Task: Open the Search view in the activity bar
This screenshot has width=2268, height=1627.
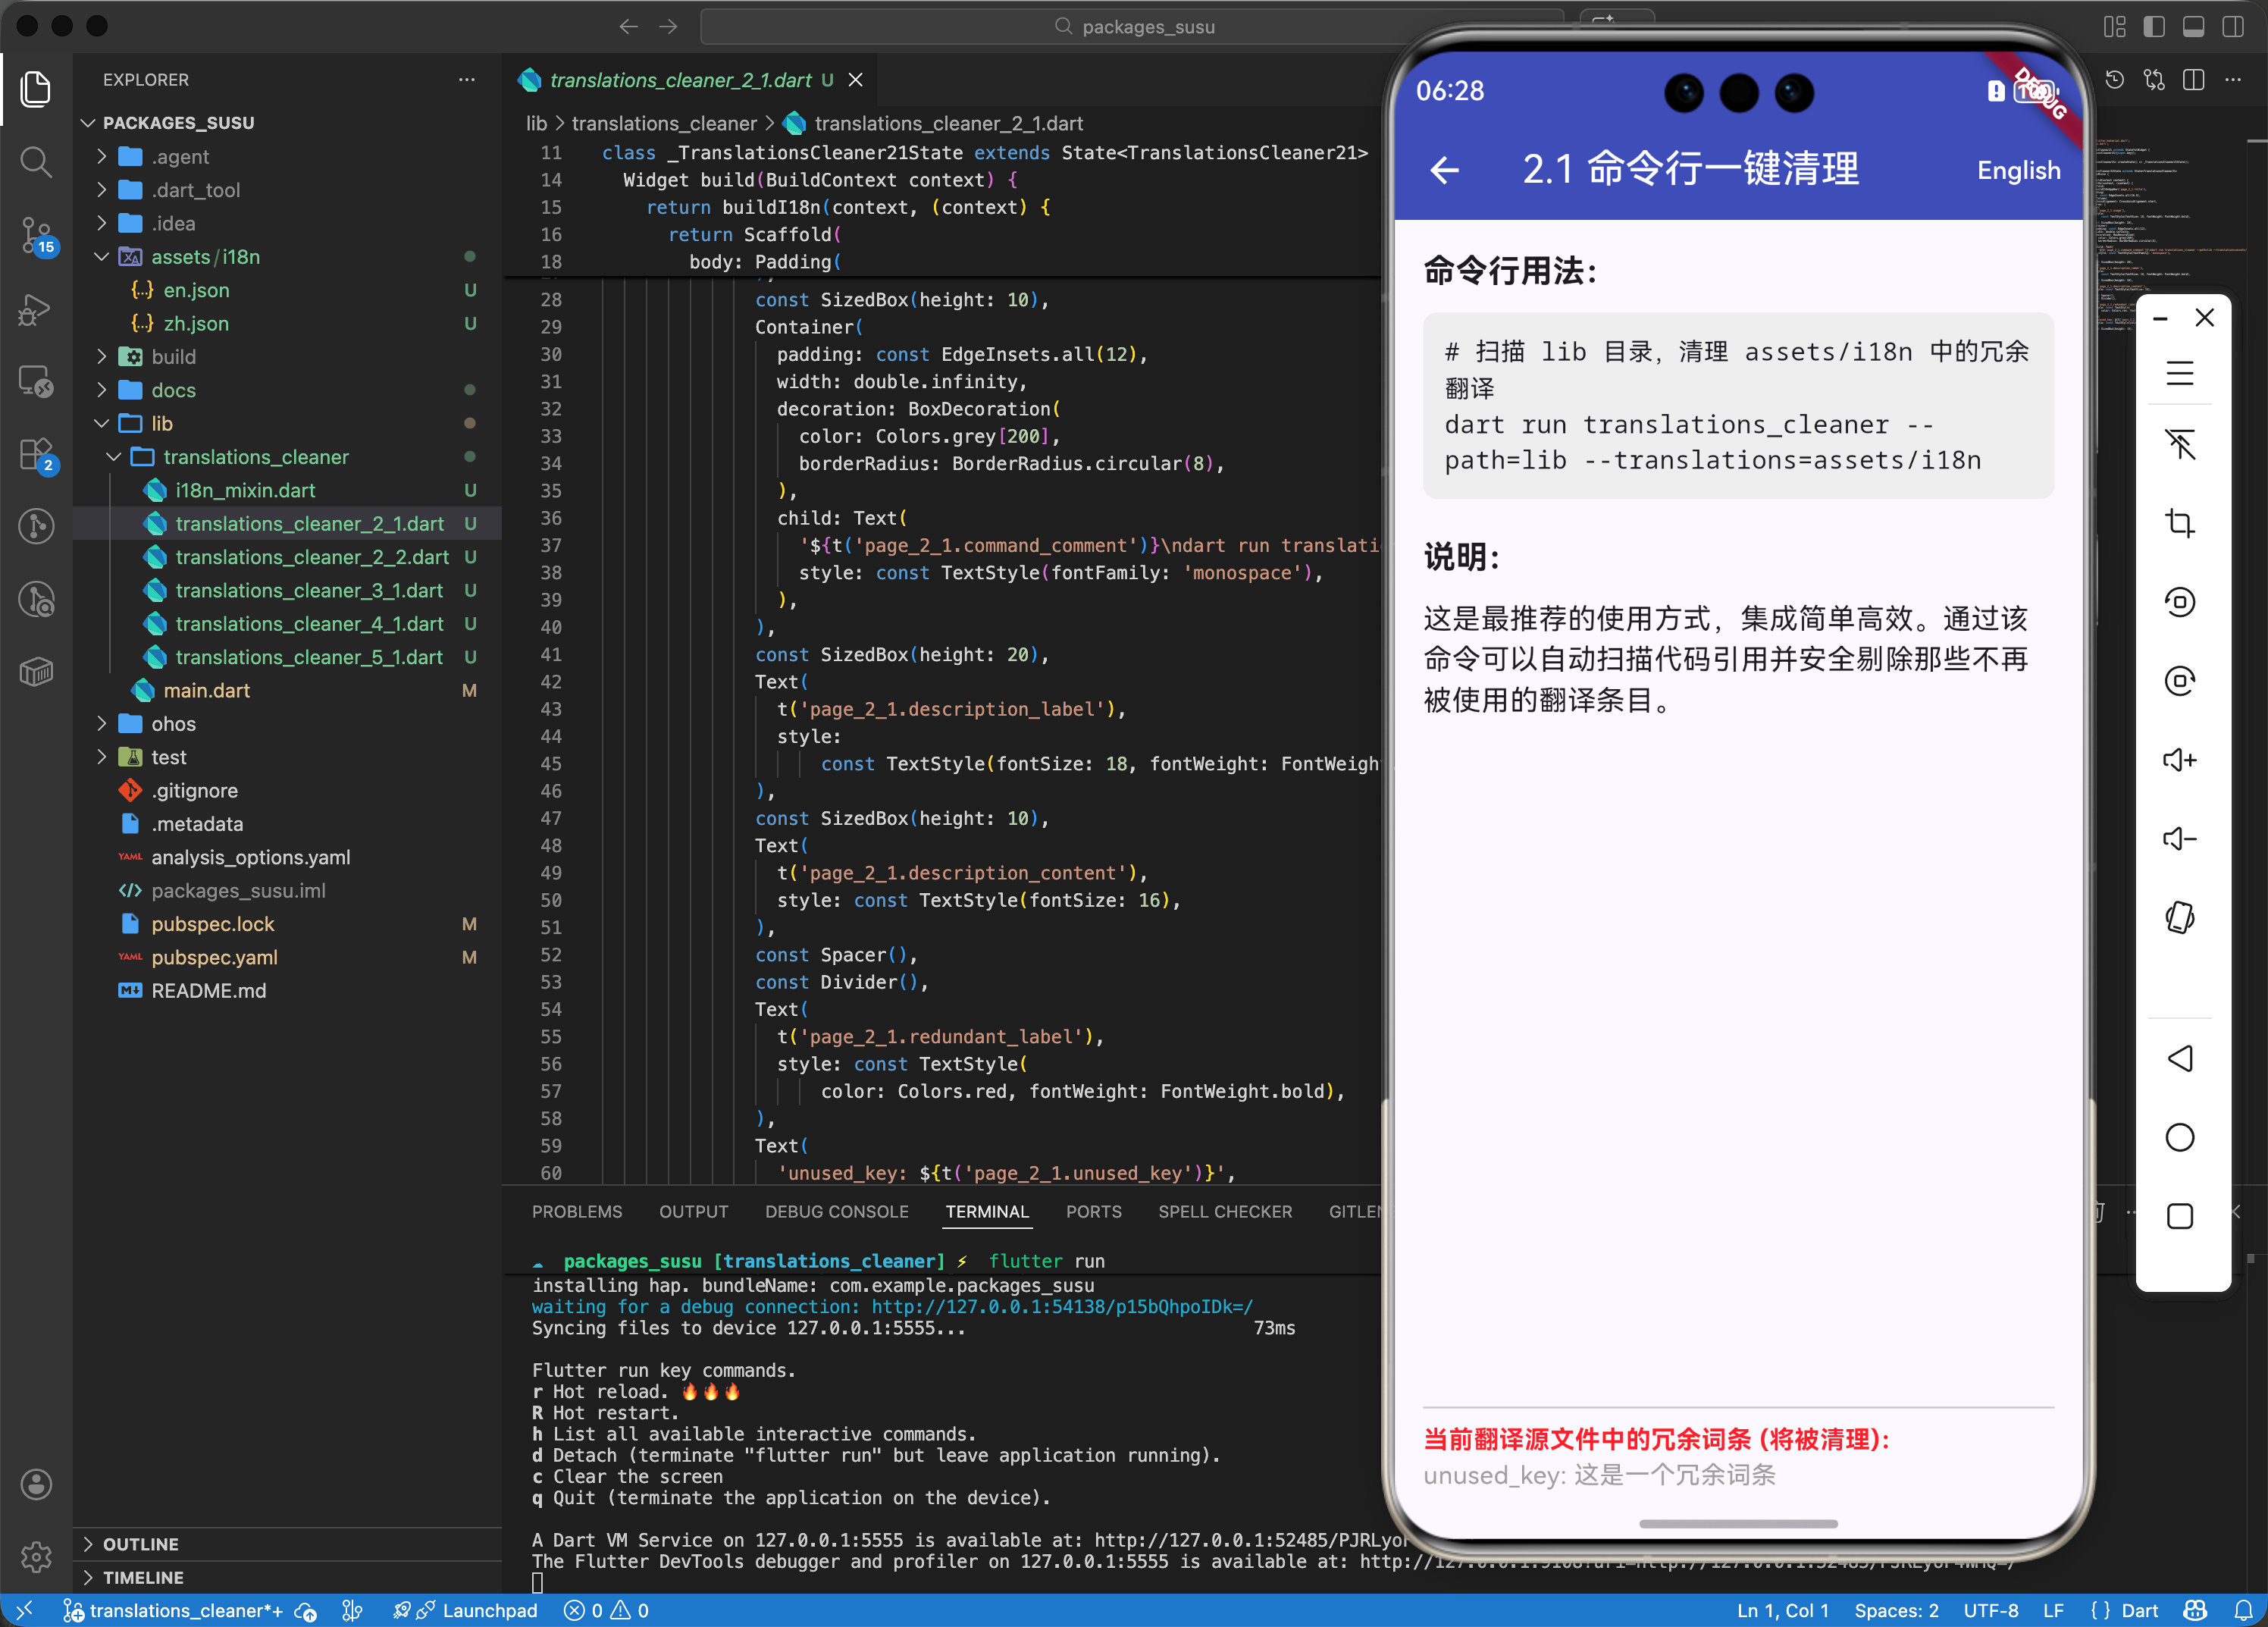Action: pos(36,162)
